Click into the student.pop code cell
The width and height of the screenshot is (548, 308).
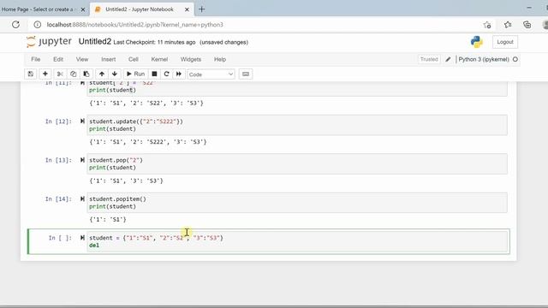click(297, 163)
